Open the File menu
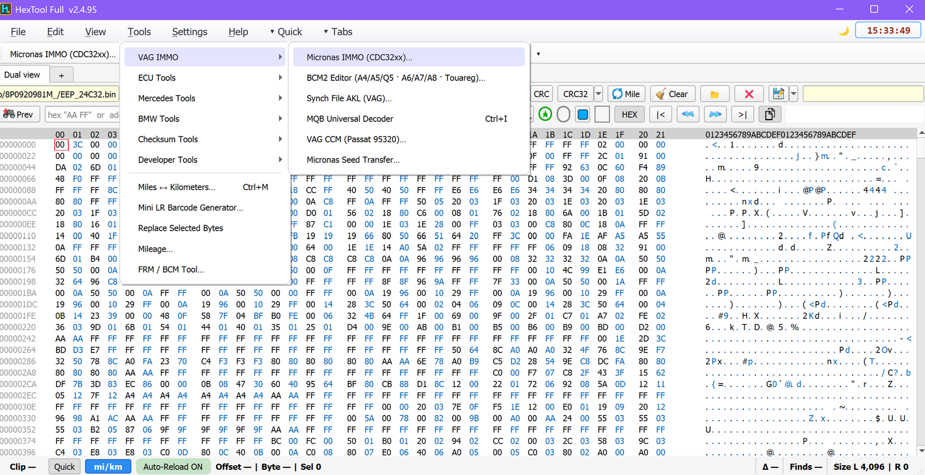This screenshot has width=925, height=475. pos(18,32)
